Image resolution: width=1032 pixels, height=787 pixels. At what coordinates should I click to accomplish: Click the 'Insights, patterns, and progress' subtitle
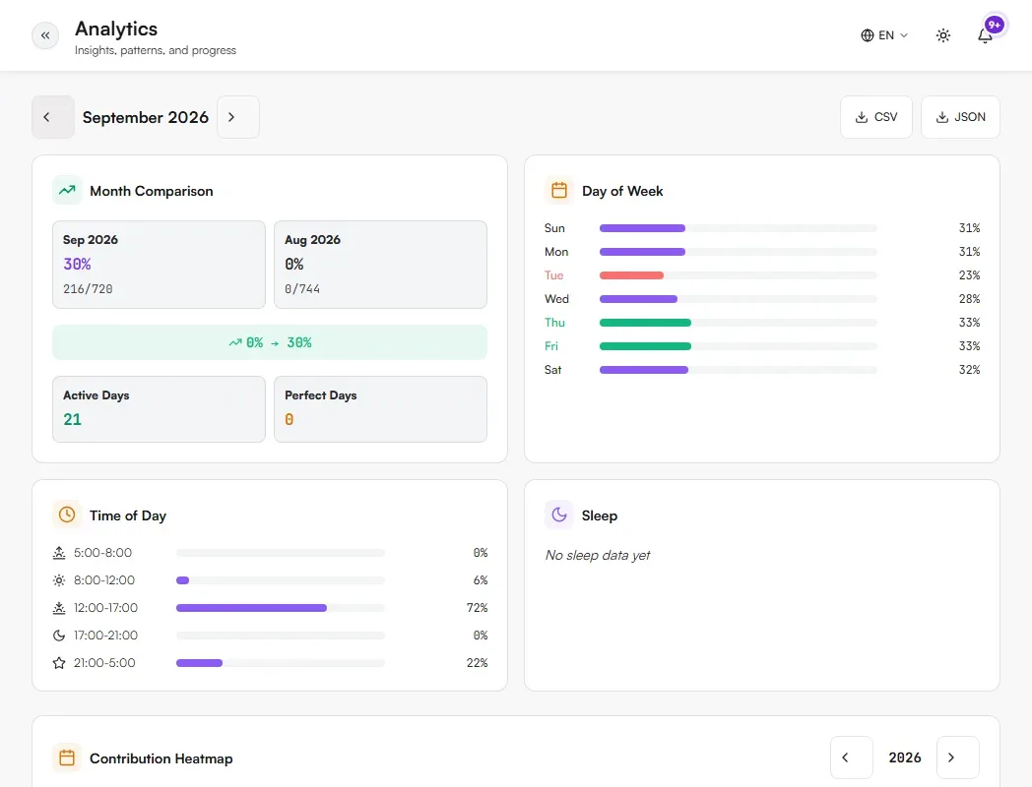[156, 50]
